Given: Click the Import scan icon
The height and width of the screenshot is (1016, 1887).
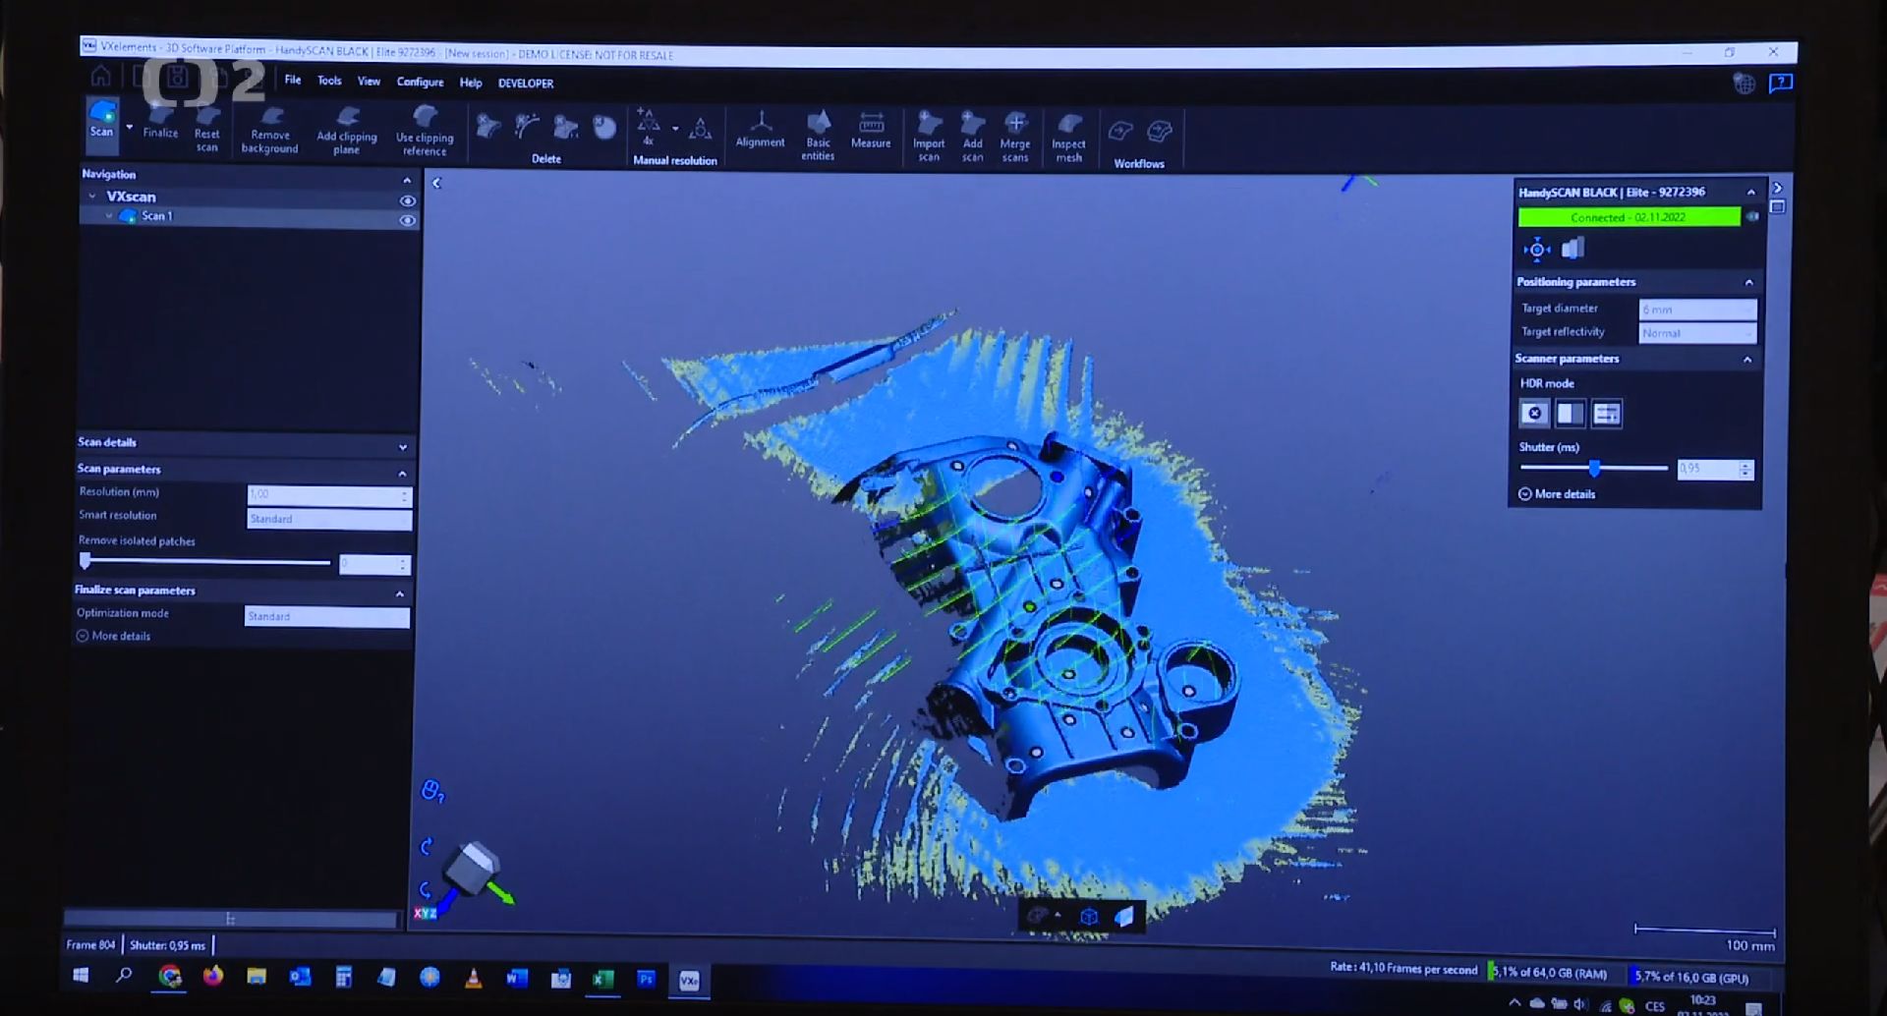Looking at the screenshot, I should tap(929, 134).
